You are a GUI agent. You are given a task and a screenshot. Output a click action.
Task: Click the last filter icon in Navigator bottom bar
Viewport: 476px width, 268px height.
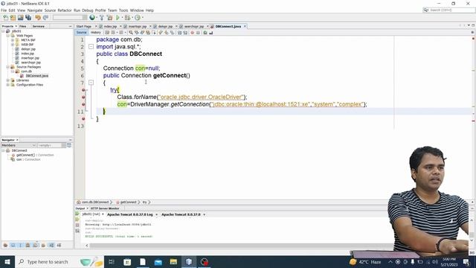[59, 245]
